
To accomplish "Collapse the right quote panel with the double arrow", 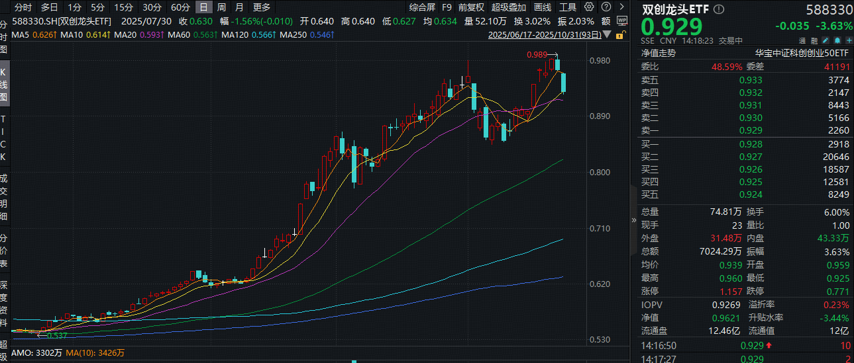I will coord(633,223).
